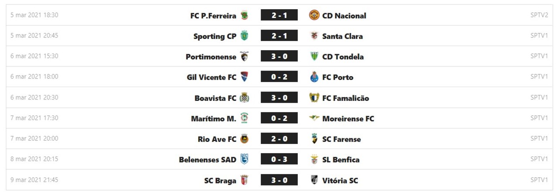559x195 pixels.
Task: Click the SL Benfica eagle crest
Action: point(314,160)
